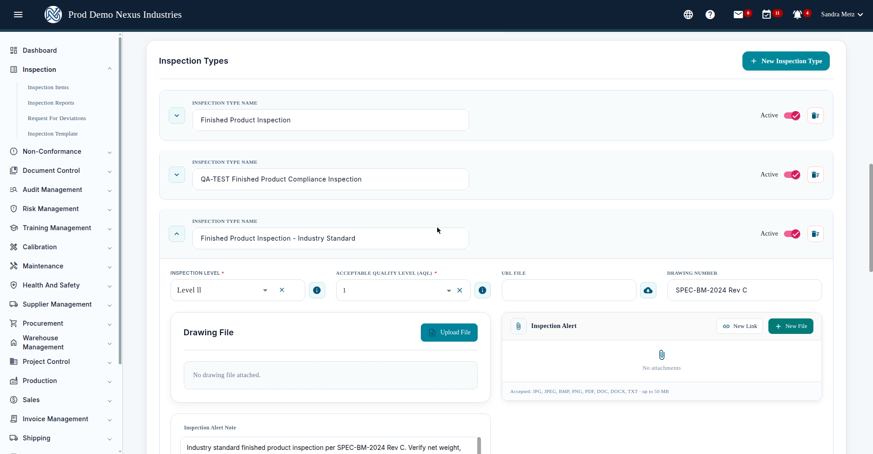Open the AQL dropdown
Image resolution: width=873 pixels, height=454 pixels.
coord(449,290)
